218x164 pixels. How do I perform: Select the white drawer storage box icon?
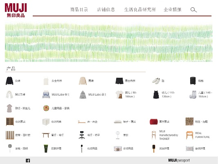pyautogui.click(x=46, y=122)
